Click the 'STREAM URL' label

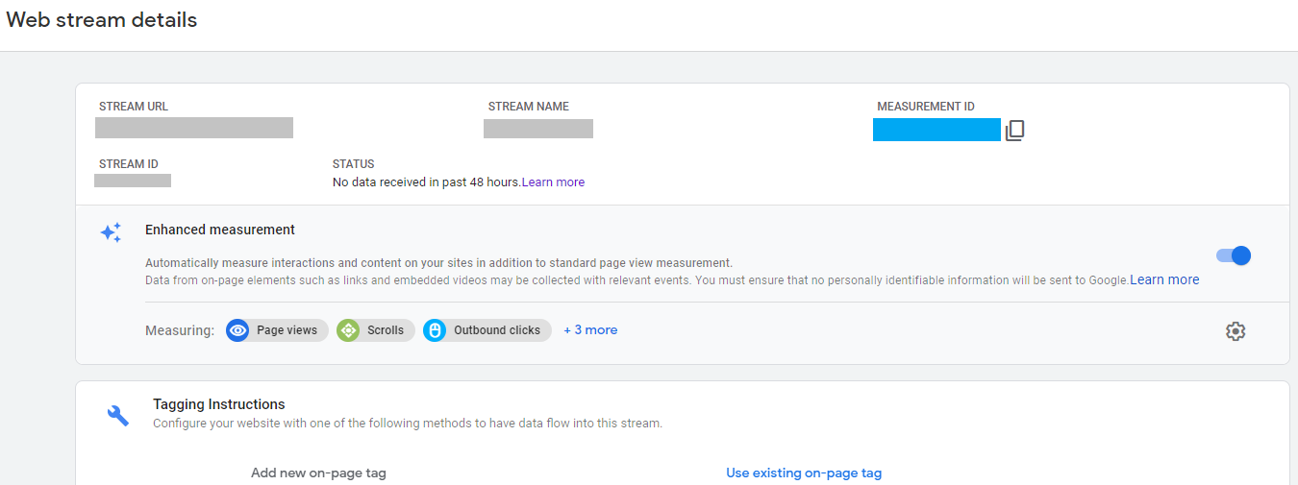coord(134,107)
